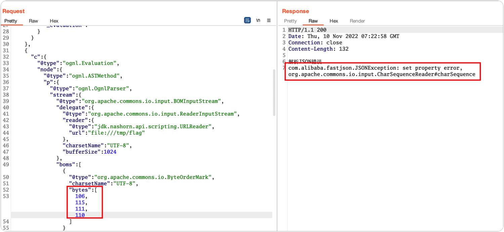The height and width of the screenshot is (232, 504).
Task: Click the "node":{ line
Action: click(50, 69)
